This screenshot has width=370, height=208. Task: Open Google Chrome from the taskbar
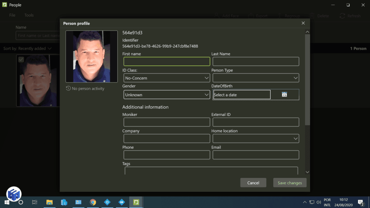click(x=93, y=203)
